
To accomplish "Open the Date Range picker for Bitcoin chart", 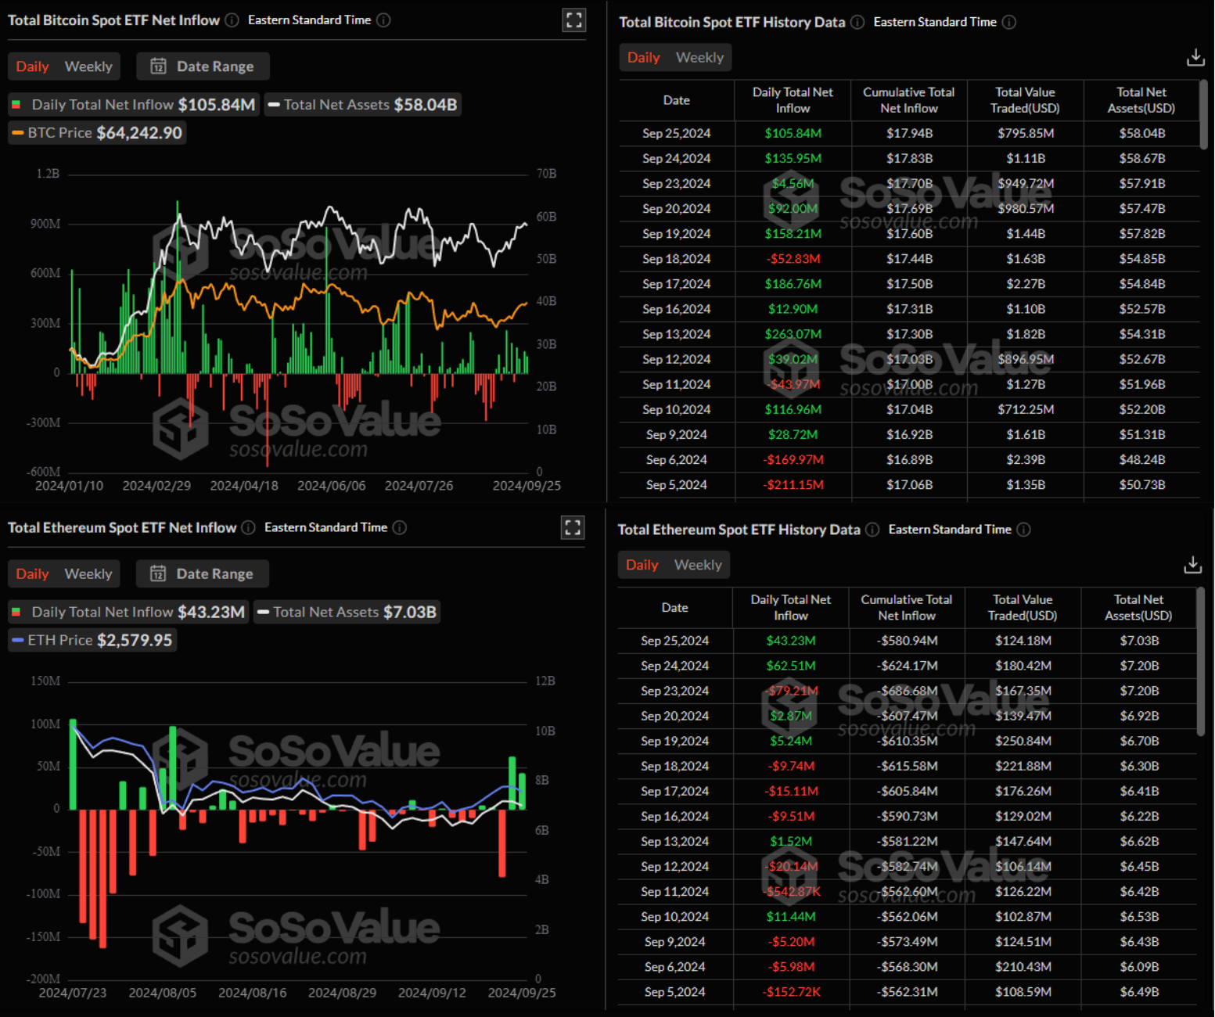I will coord(203,66).
